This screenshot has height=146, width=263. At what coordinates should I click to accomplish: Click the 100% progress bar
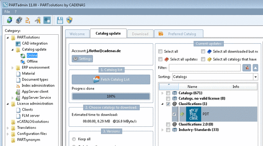pos(111,96)
